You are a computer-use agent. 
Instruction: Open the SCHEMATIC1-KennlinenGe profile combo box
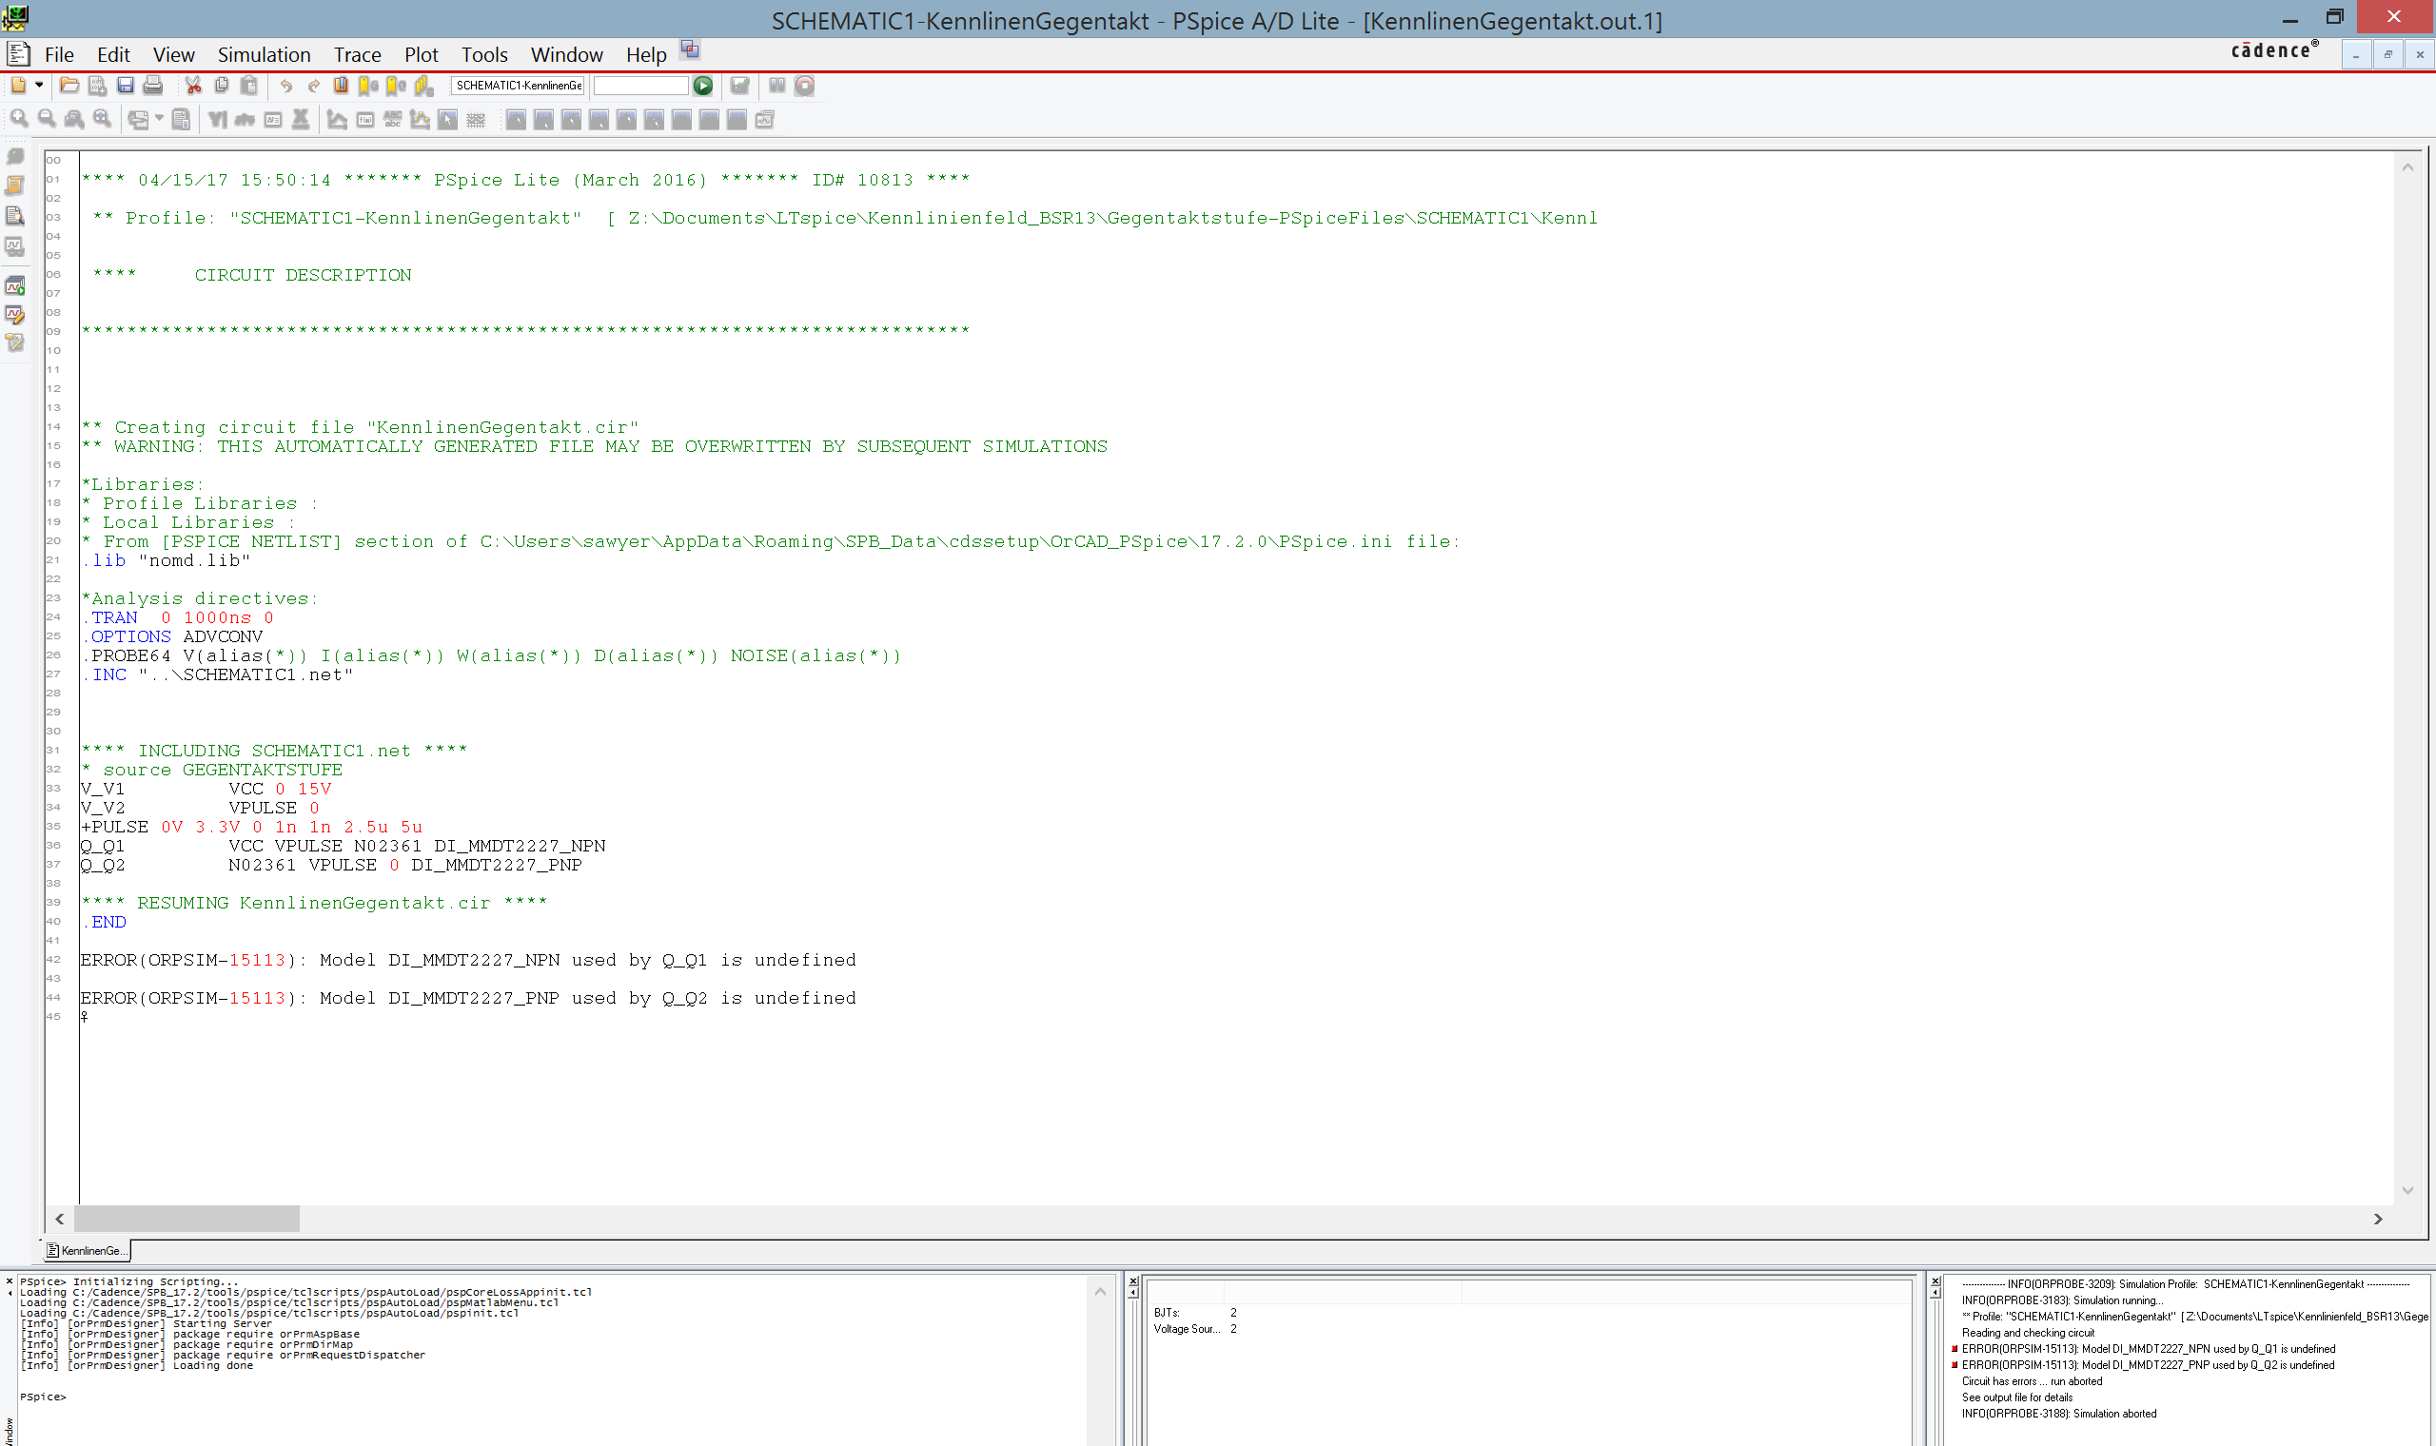point(518,86)
